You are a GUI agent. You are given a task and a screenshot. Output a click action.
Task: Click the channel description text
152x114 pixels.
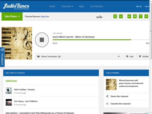131,83
